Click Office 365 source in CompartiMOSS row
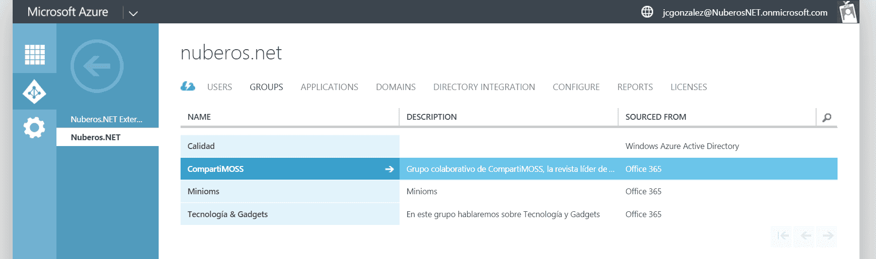Viewport: 876px width, 259px height. pyautogui.click(x=643, y=169)
